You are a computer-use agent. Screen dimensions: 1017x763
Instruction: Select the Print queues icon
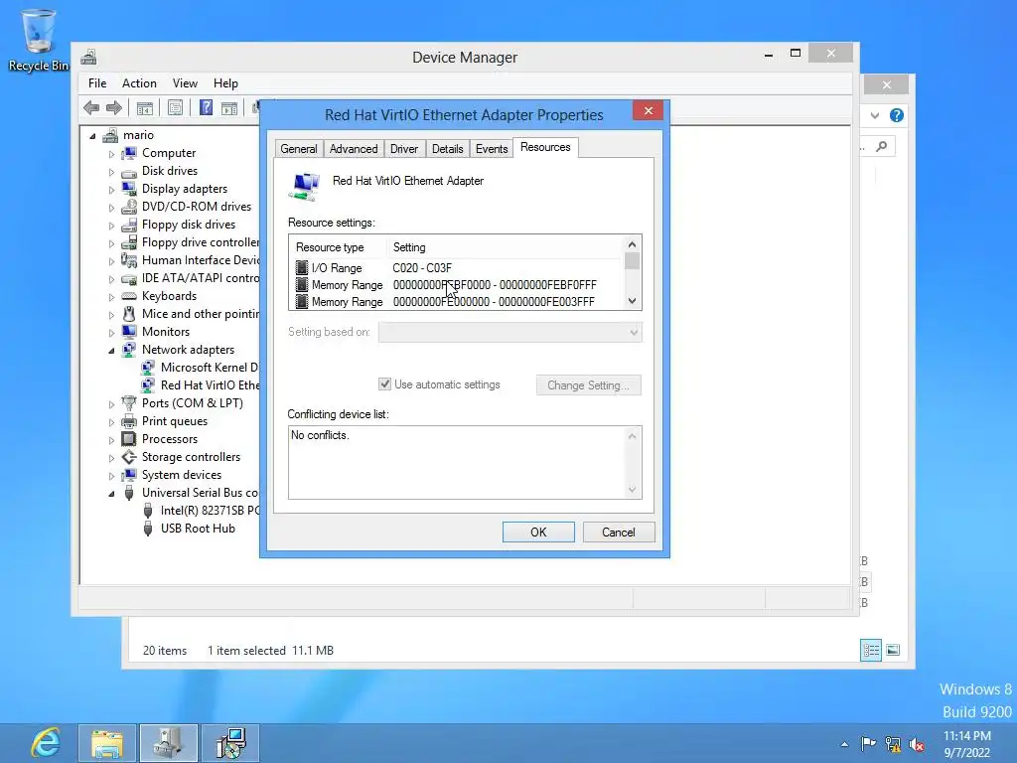[x=130, y=421]
